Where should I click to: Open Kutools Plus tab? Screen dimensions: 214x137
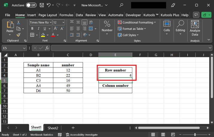pos(170,15)
